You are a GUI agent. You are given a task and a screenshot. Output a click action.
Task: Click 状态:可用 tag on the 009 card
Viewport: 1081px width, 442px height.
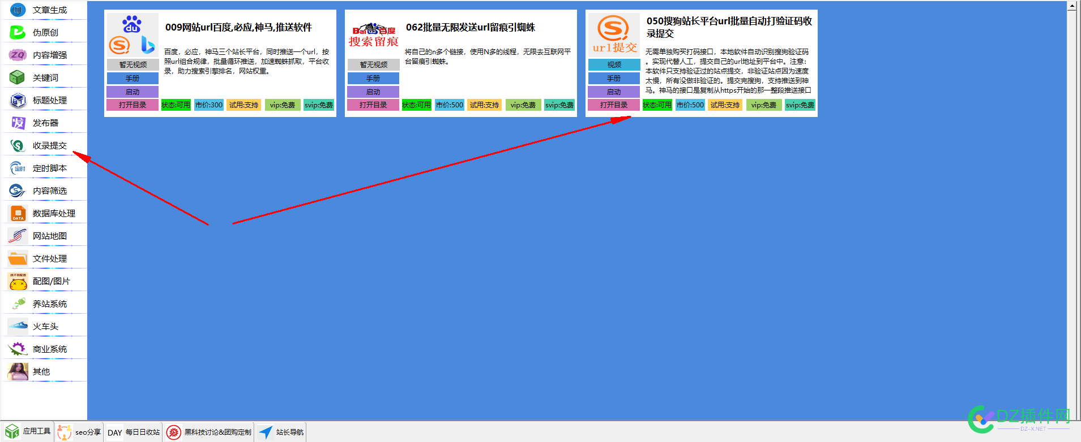click(176, 105)
